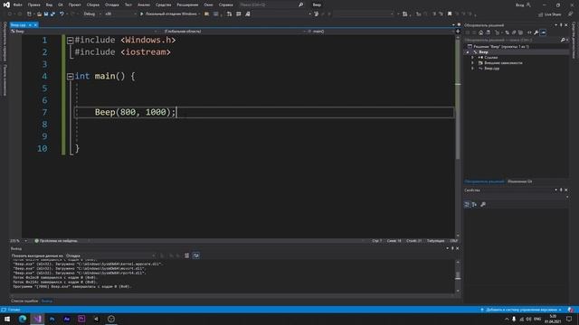
Task: Click the Photoshop icon in the taskbar
Action: (52, 319)
